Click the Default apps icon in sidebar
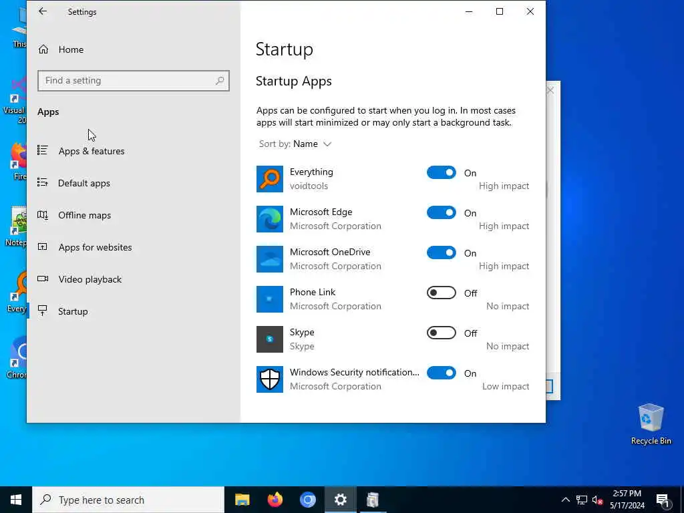Screen dimensions: 684x513 pos(42,182)
